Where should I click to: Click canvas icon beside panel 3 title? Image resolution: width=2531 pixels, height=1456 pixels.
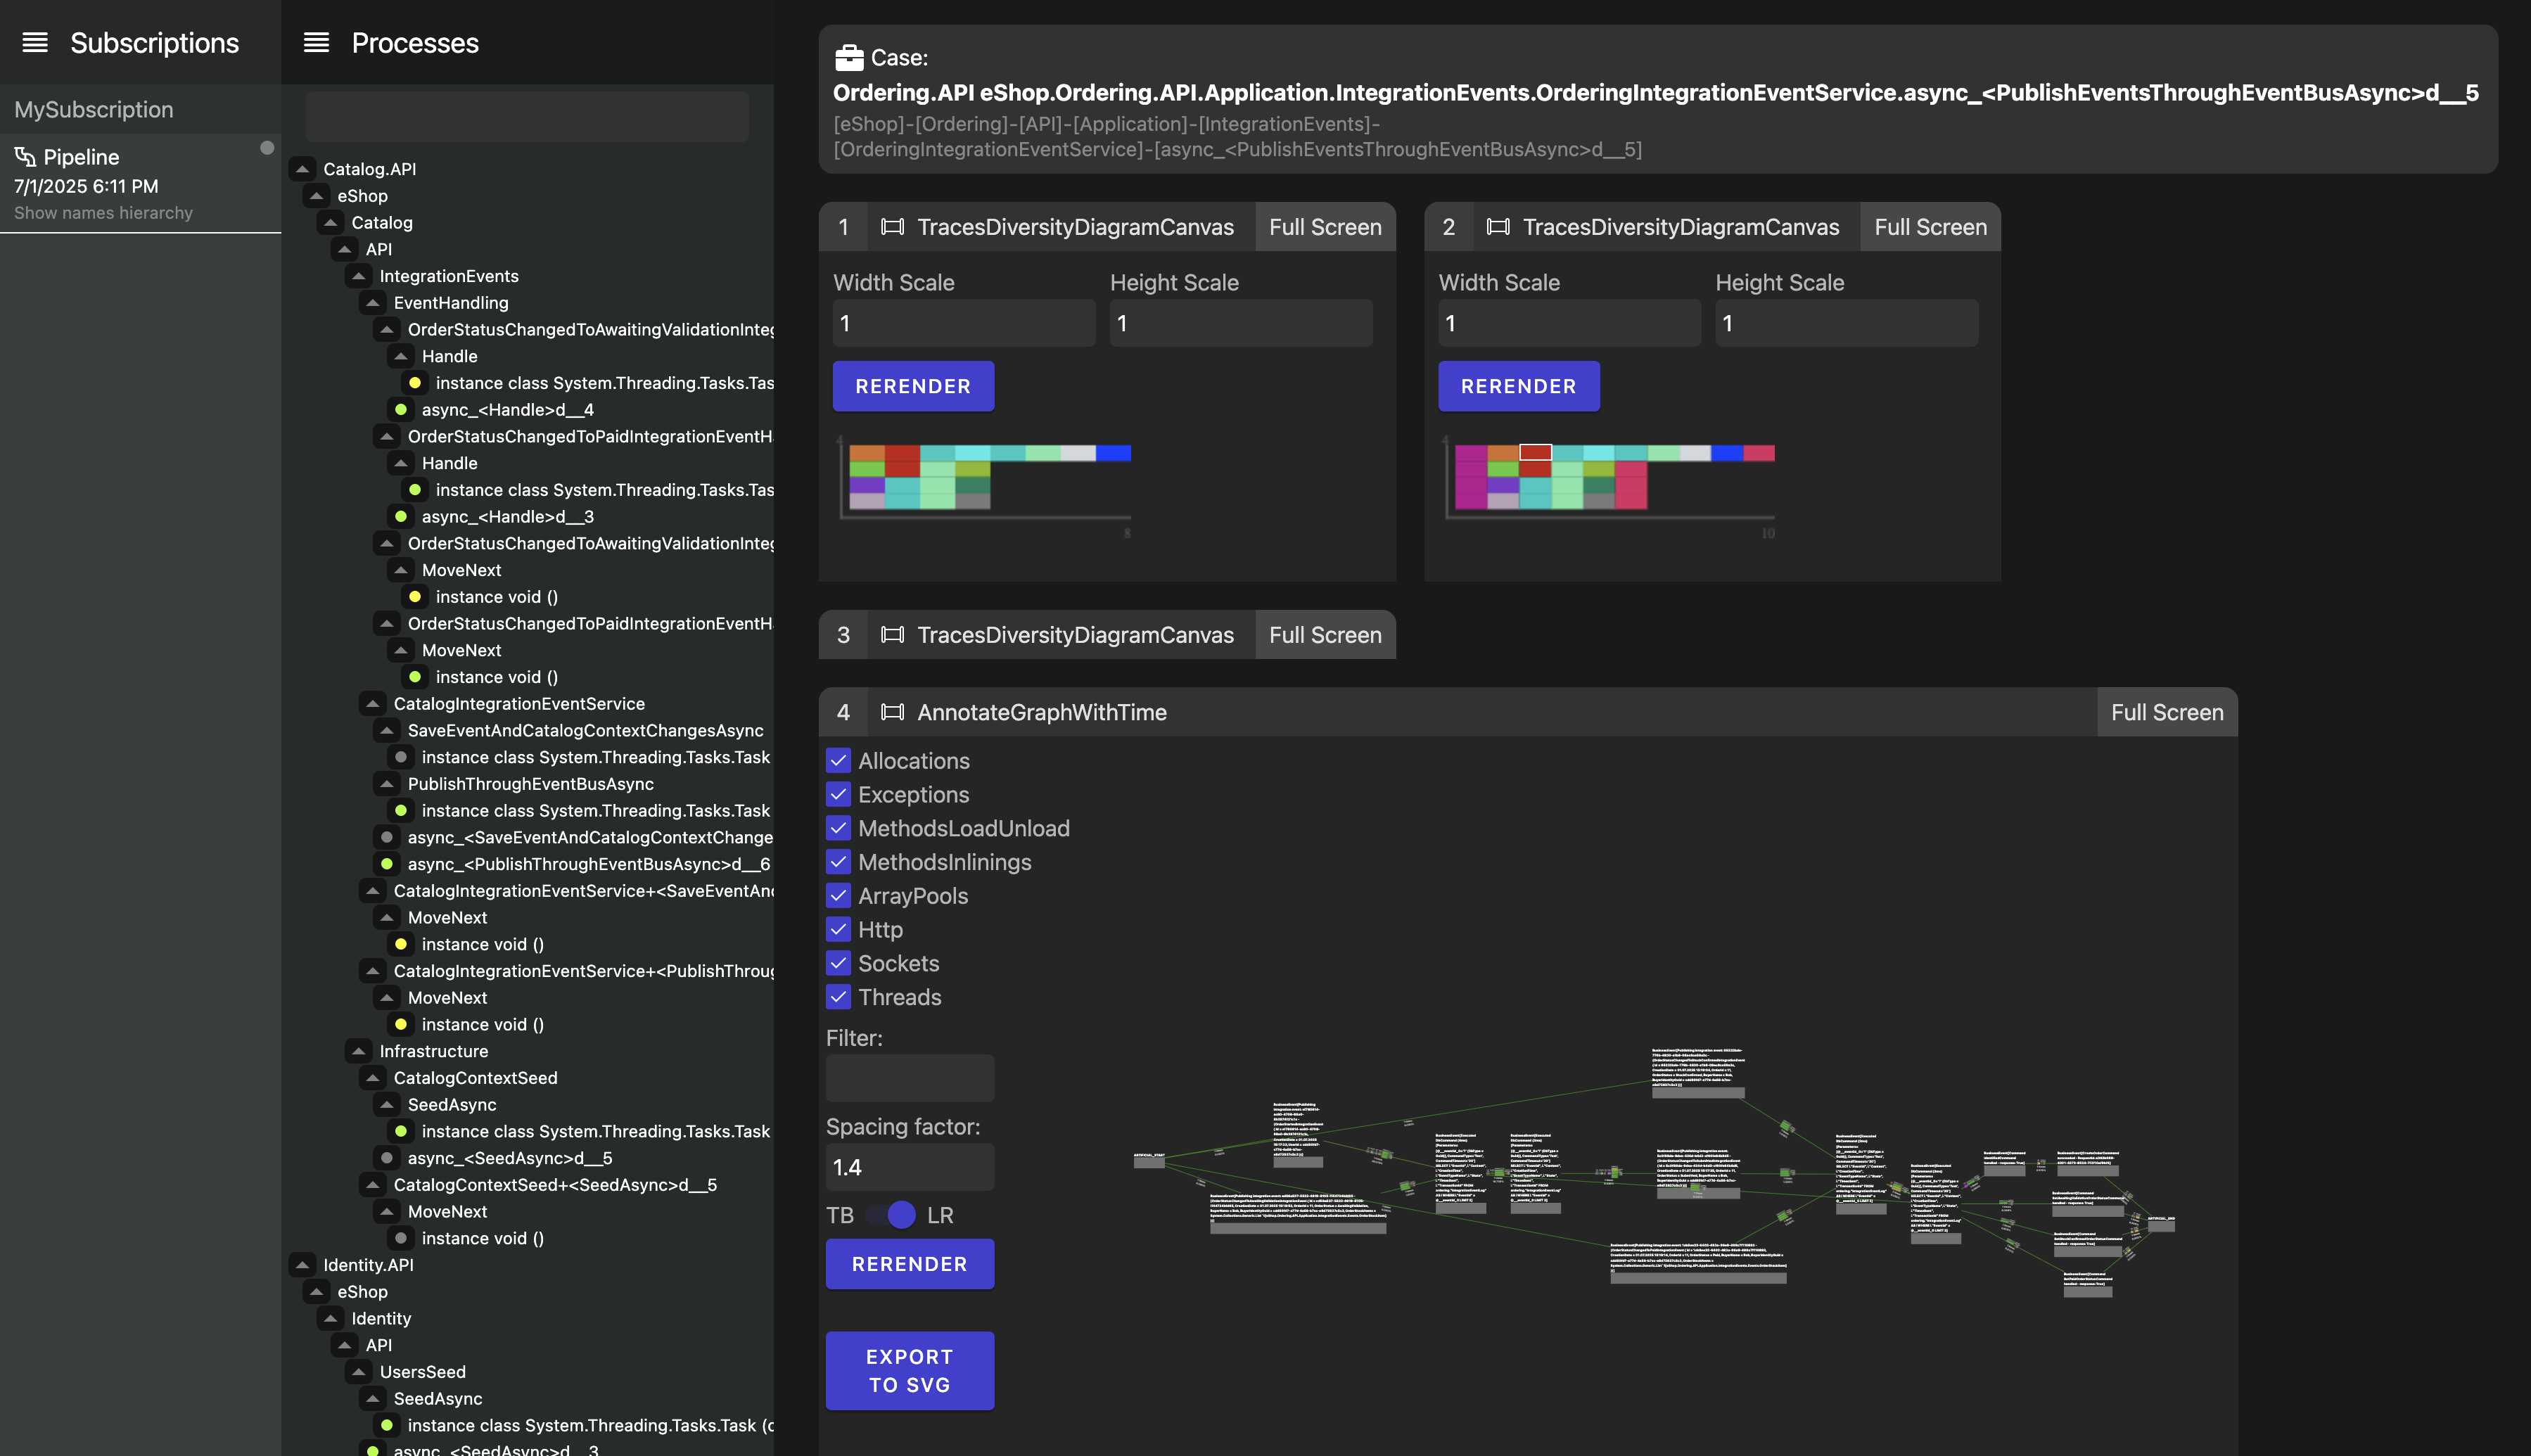(x=892, y=635)
